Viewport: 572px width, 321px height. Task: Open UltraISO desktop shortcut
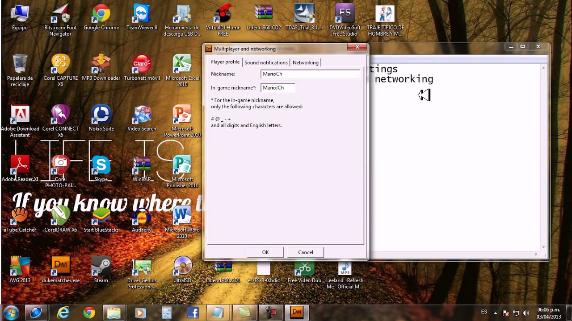[x=182, y=270]
